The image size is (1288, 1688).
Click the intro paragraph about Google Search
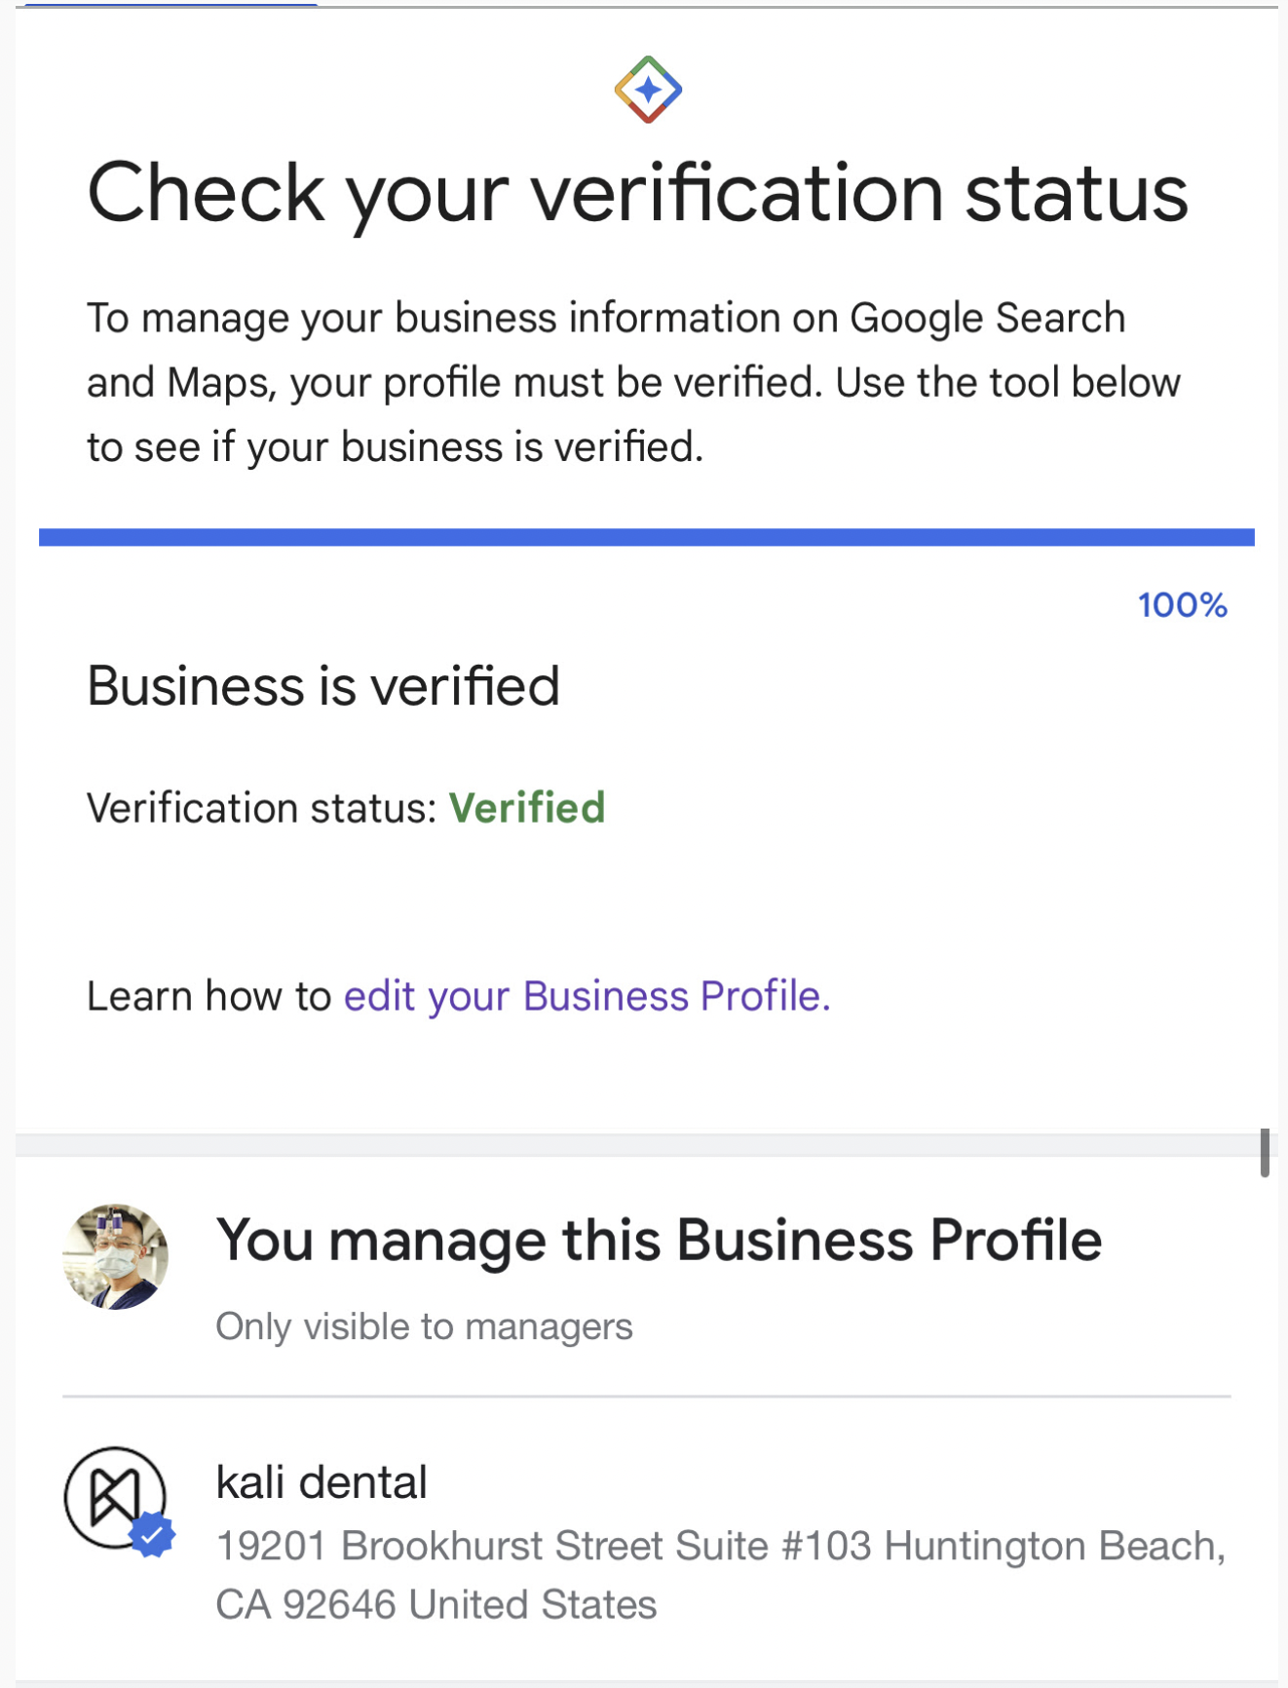(633, 382)
